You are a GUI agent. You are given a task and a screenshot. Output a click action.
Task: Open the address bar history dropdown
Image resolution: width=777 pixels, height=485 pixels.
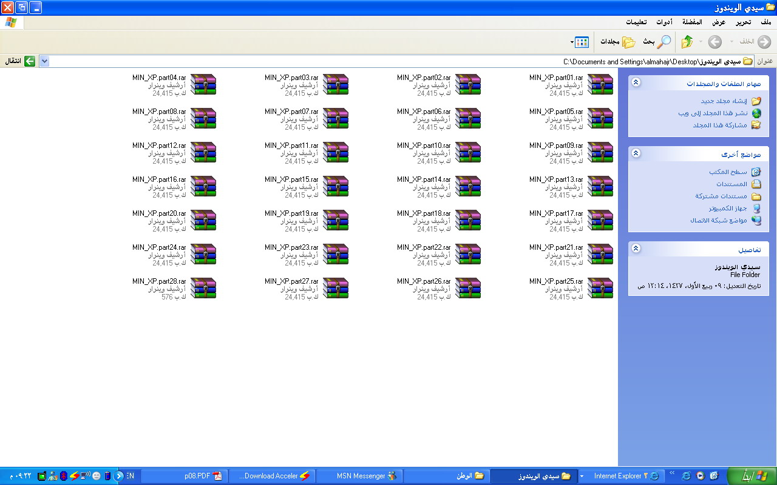click(44, 61)
